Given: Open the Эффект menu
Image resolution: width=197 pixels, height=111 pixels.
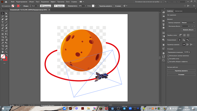Looking at the screenshot, I should coord(53,2).
